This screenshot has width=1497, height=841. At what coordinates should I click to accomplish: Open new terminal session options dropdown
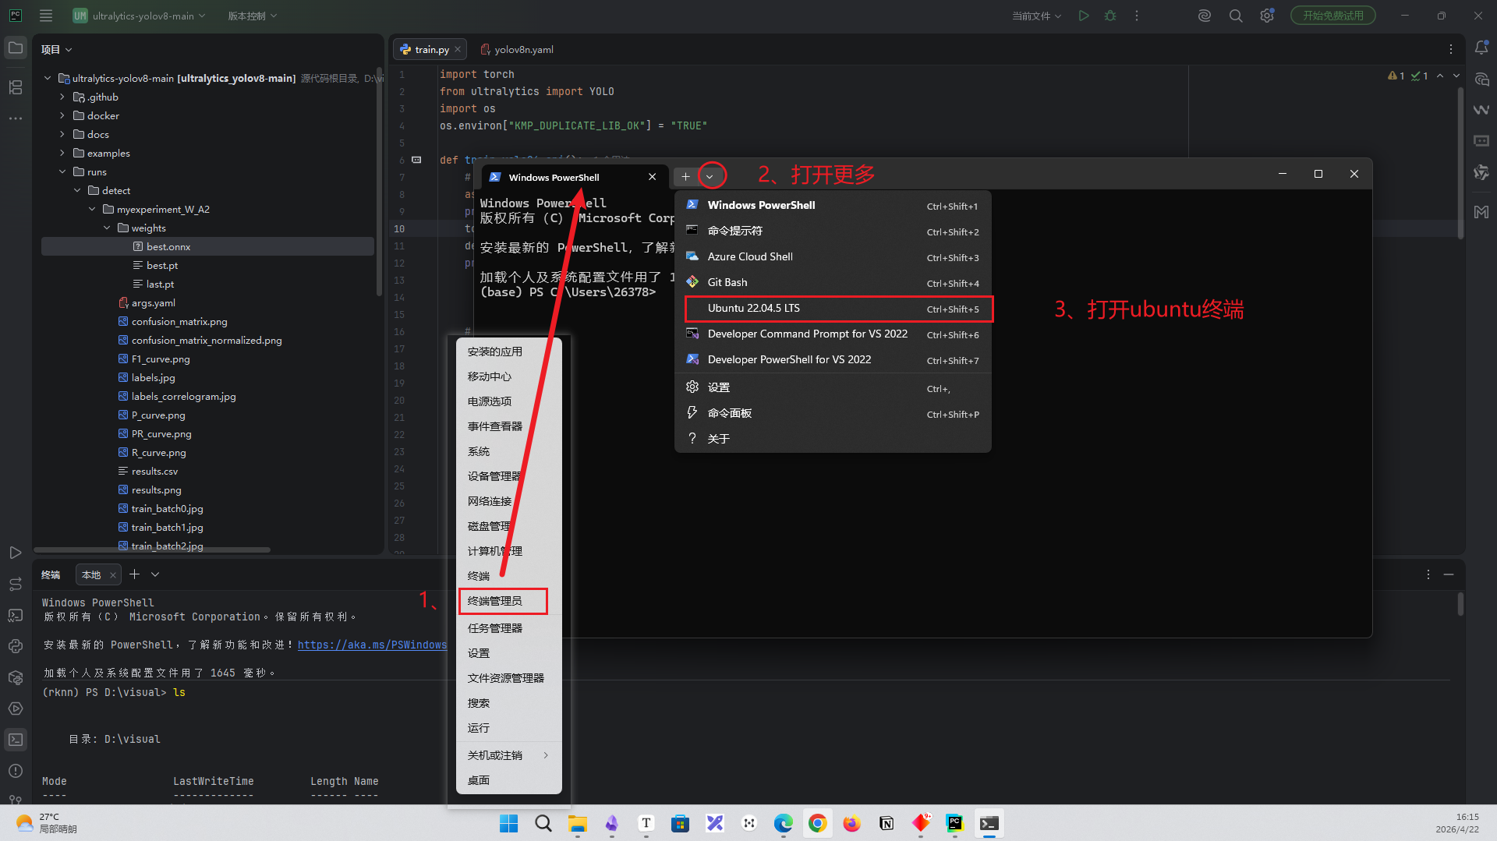155,574
